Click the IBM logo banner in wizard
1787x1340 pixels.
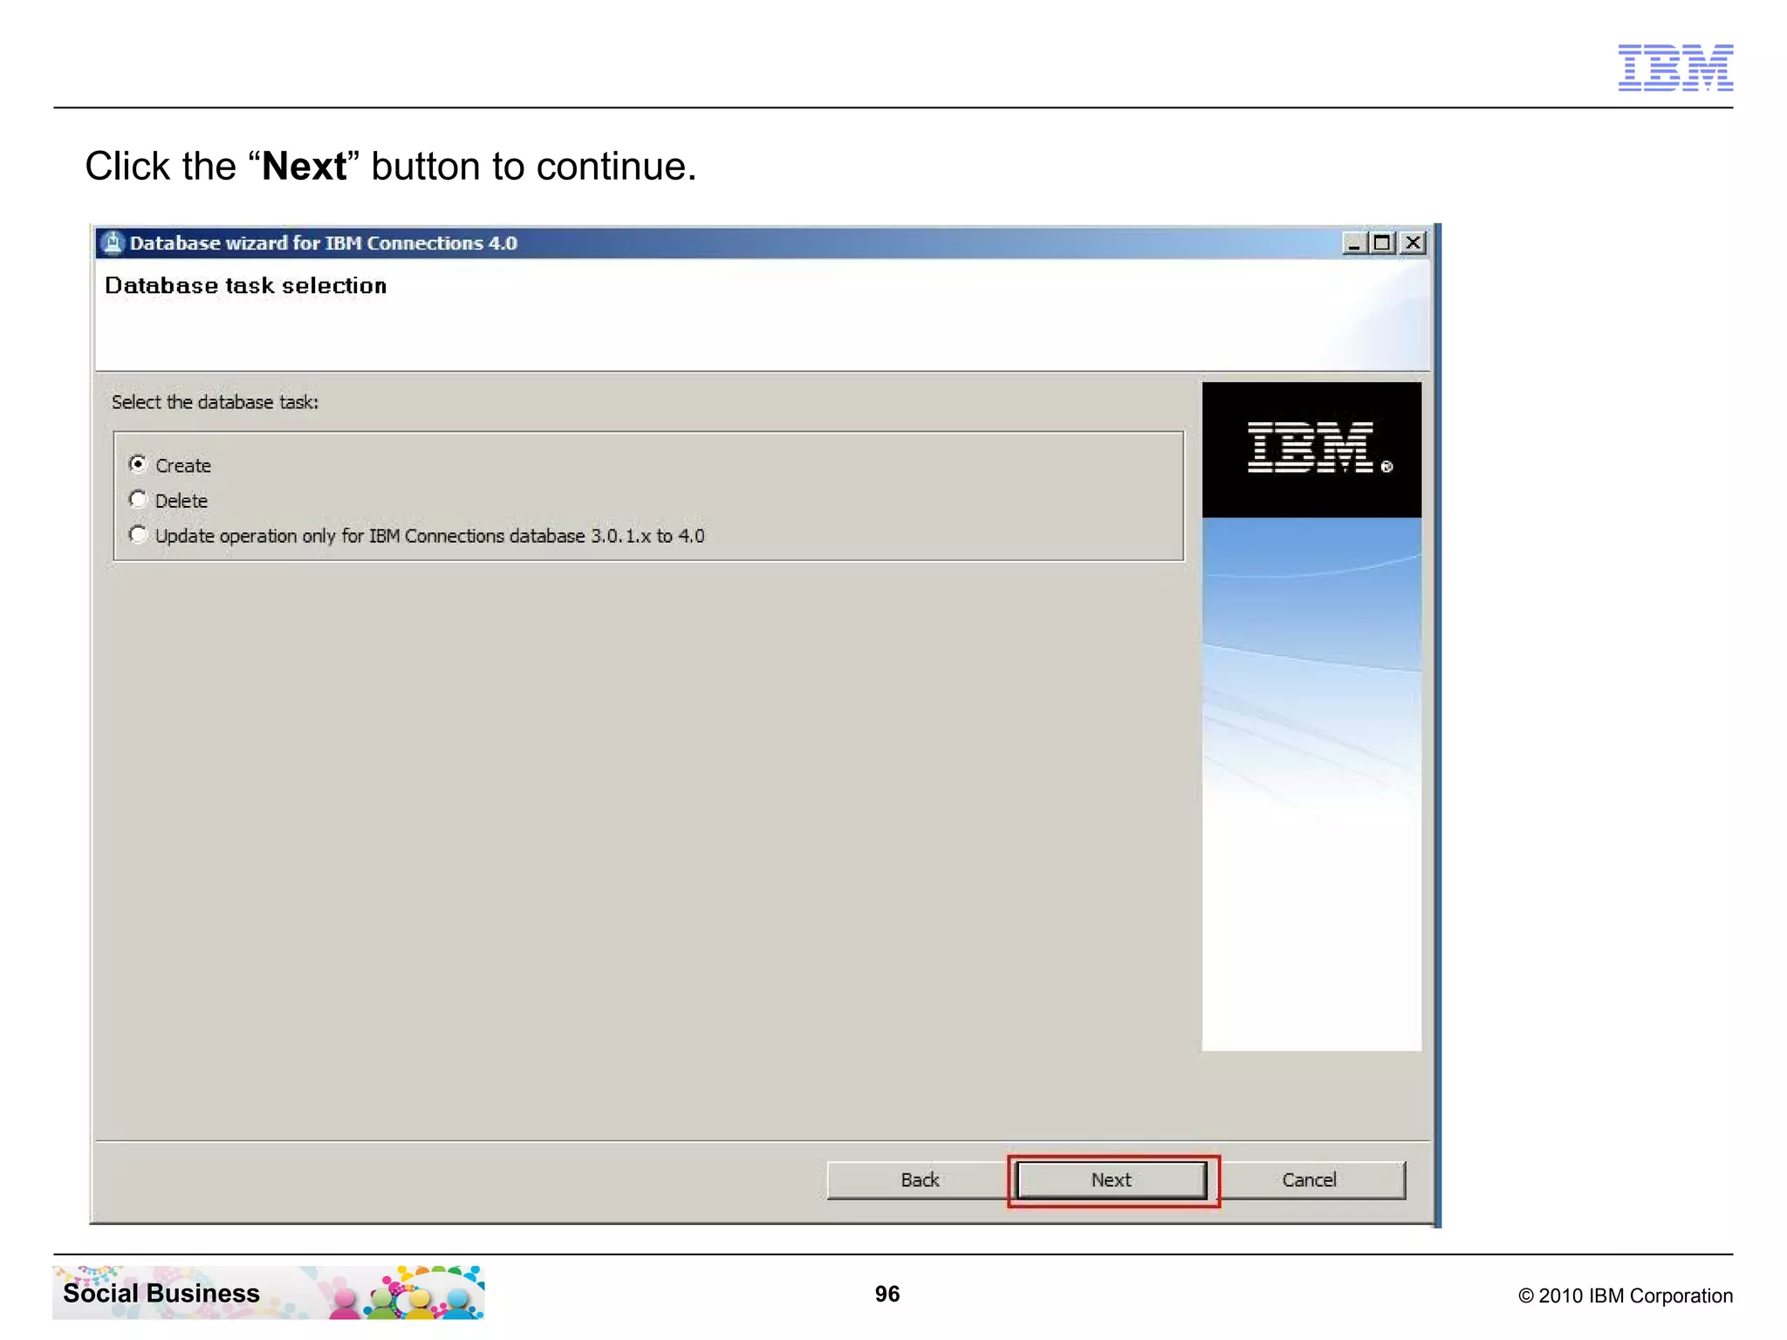[x=1311, y=450]
